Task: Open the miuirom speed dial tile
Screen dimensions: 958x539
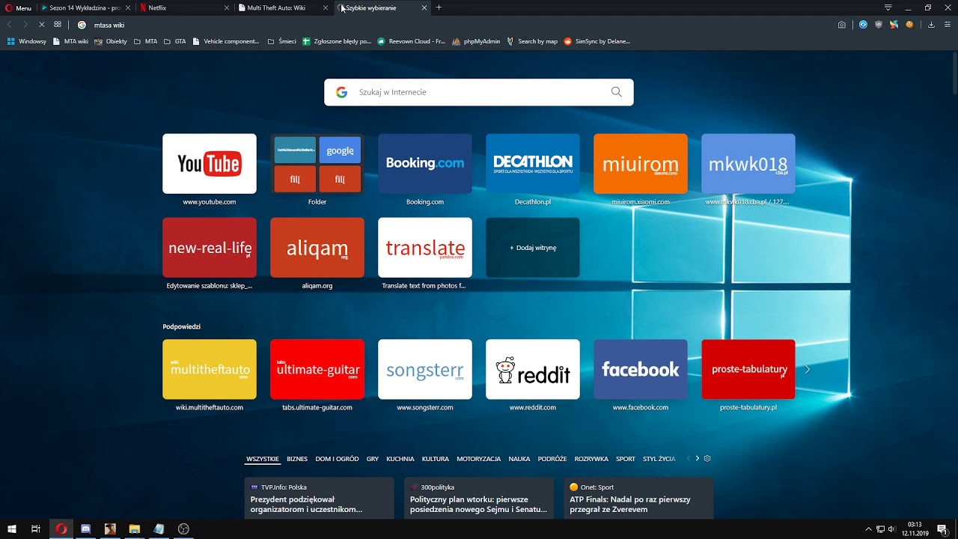Action: point(641,164)
